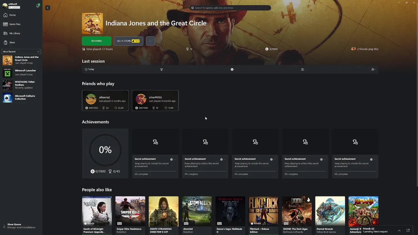Select Minecraft Launcher in recent list
This screenshot has height=235, width=418.
coord(21,72)
